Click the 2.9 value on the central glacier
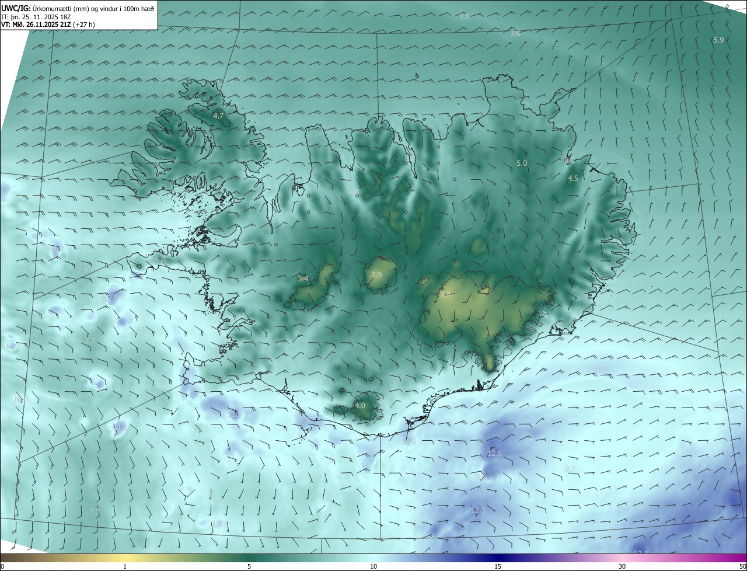 point(376,274)
